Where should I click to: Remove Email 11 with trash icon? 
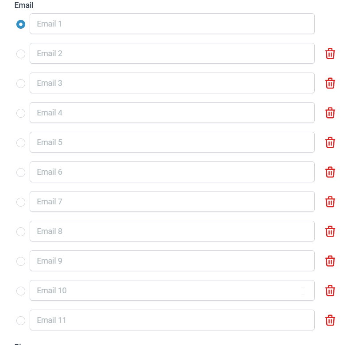pos(330,320)
